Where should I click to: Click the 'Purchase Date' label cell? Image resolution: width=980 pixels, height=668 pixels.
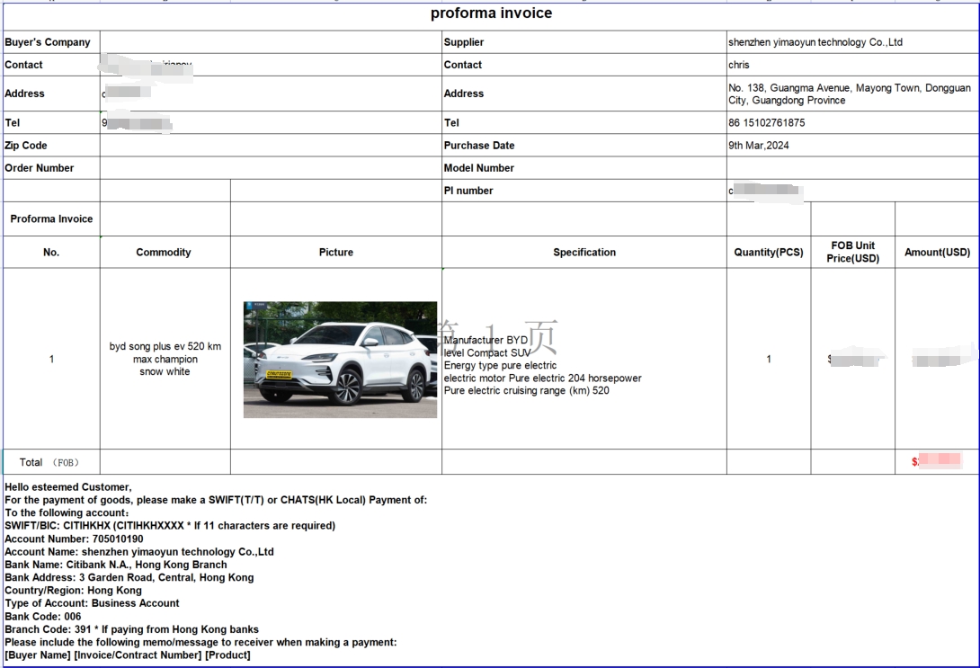[x=584, y=145]
